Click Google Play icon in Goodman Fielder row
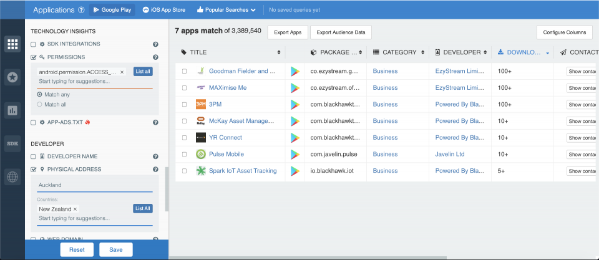Viewport: 599px width, 260px height. click(295, 72)
